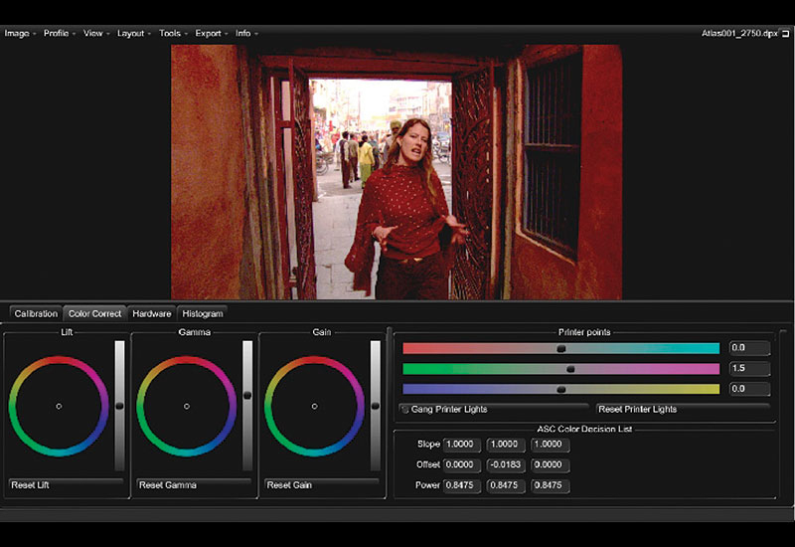
Task: Click the red Power value field
Action: pyautogui.click(x=461, y=485)
